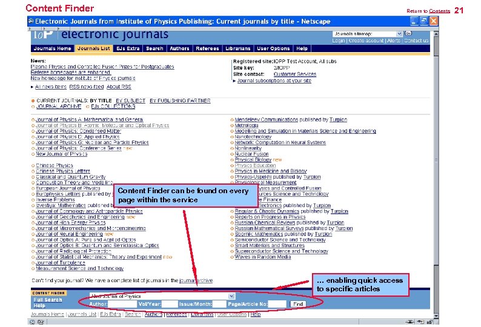Viewport: 481px width, 327px height.
Task: Click the Alerts link
Action: [393, 41]
